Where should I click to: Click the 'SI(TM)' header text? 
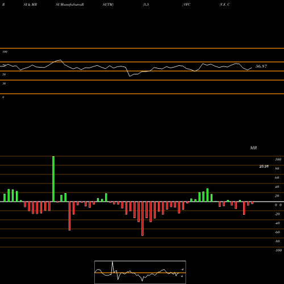click(x=108, y=5)
